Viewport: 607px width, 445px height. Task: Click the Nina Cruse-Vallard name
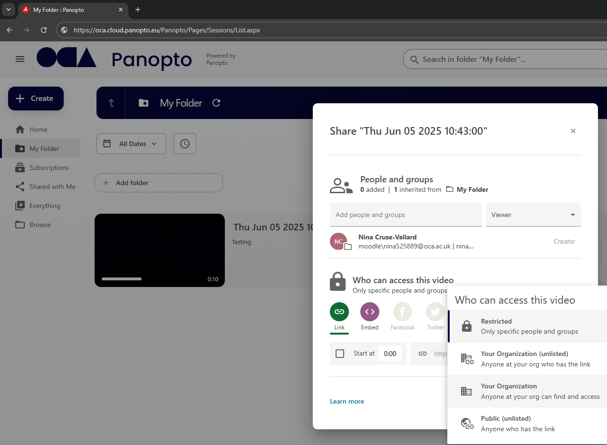coord(387,237)
